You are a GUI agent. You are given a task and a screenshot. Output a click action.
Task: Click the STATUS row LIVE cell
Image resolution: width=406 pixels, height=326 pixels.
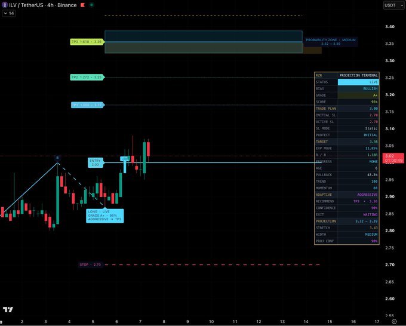(x=358, y=82)
